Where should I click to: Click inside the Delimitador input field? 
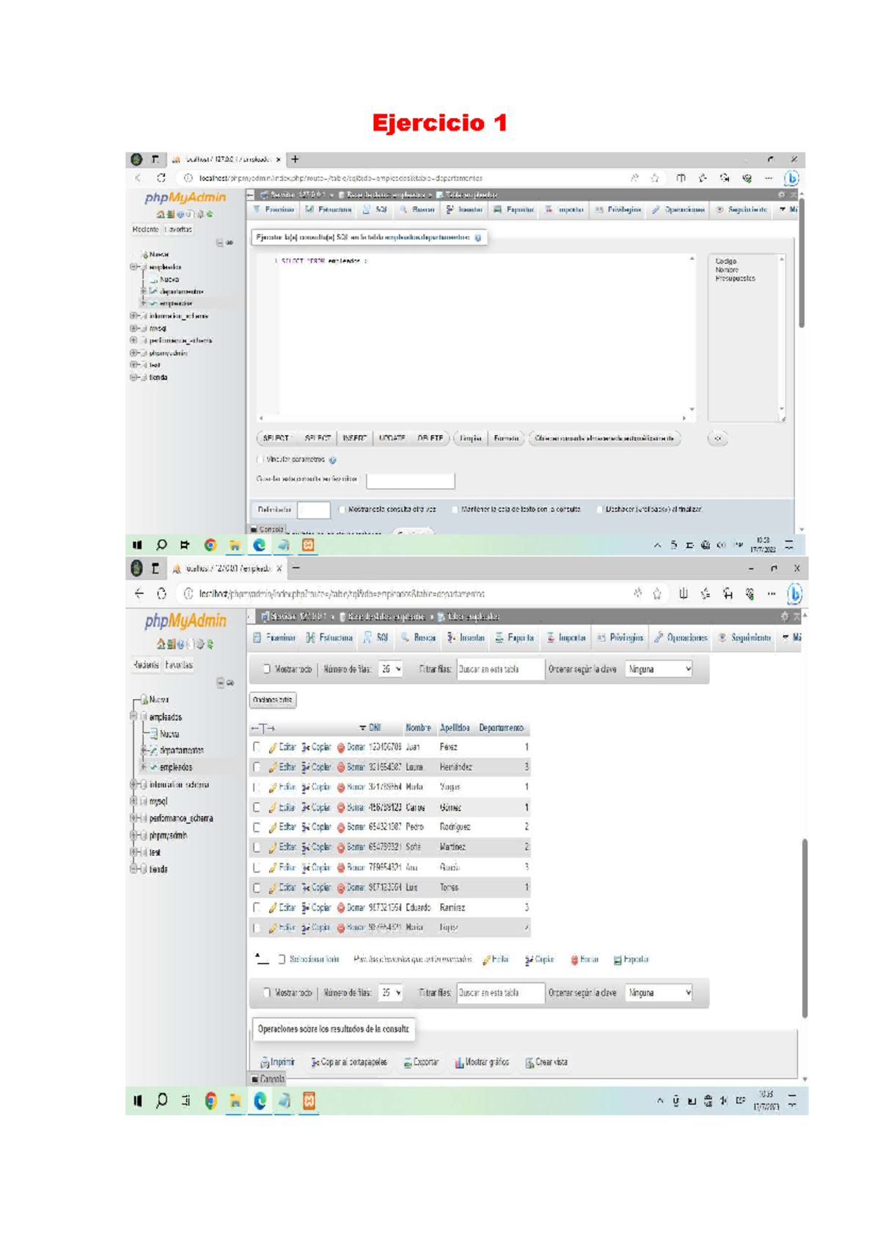[314, 510]
